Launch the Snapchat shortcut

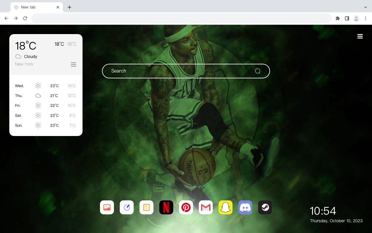pos(226,207)
